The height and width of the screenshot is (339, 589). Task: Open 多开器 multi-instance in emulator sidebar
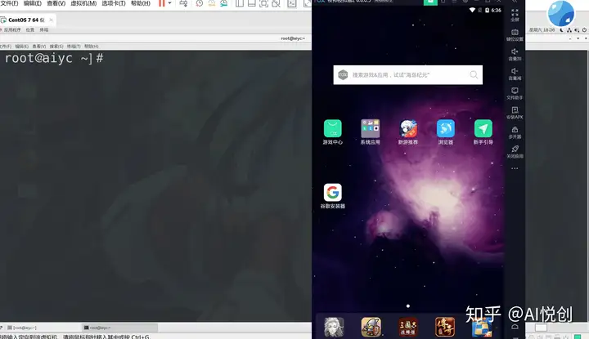tap(515, 132)
